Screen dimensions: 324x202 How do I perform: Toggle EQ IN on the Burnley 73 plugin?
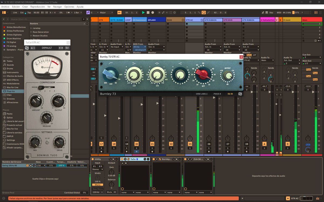tap(230, 94)
